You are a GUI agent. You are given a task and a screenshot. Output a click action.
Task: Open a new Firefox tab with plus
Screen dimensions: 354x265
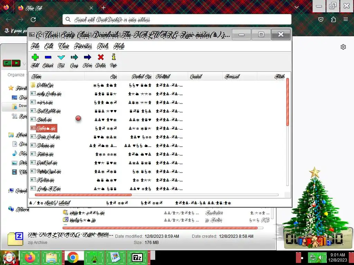pos(104,8)
